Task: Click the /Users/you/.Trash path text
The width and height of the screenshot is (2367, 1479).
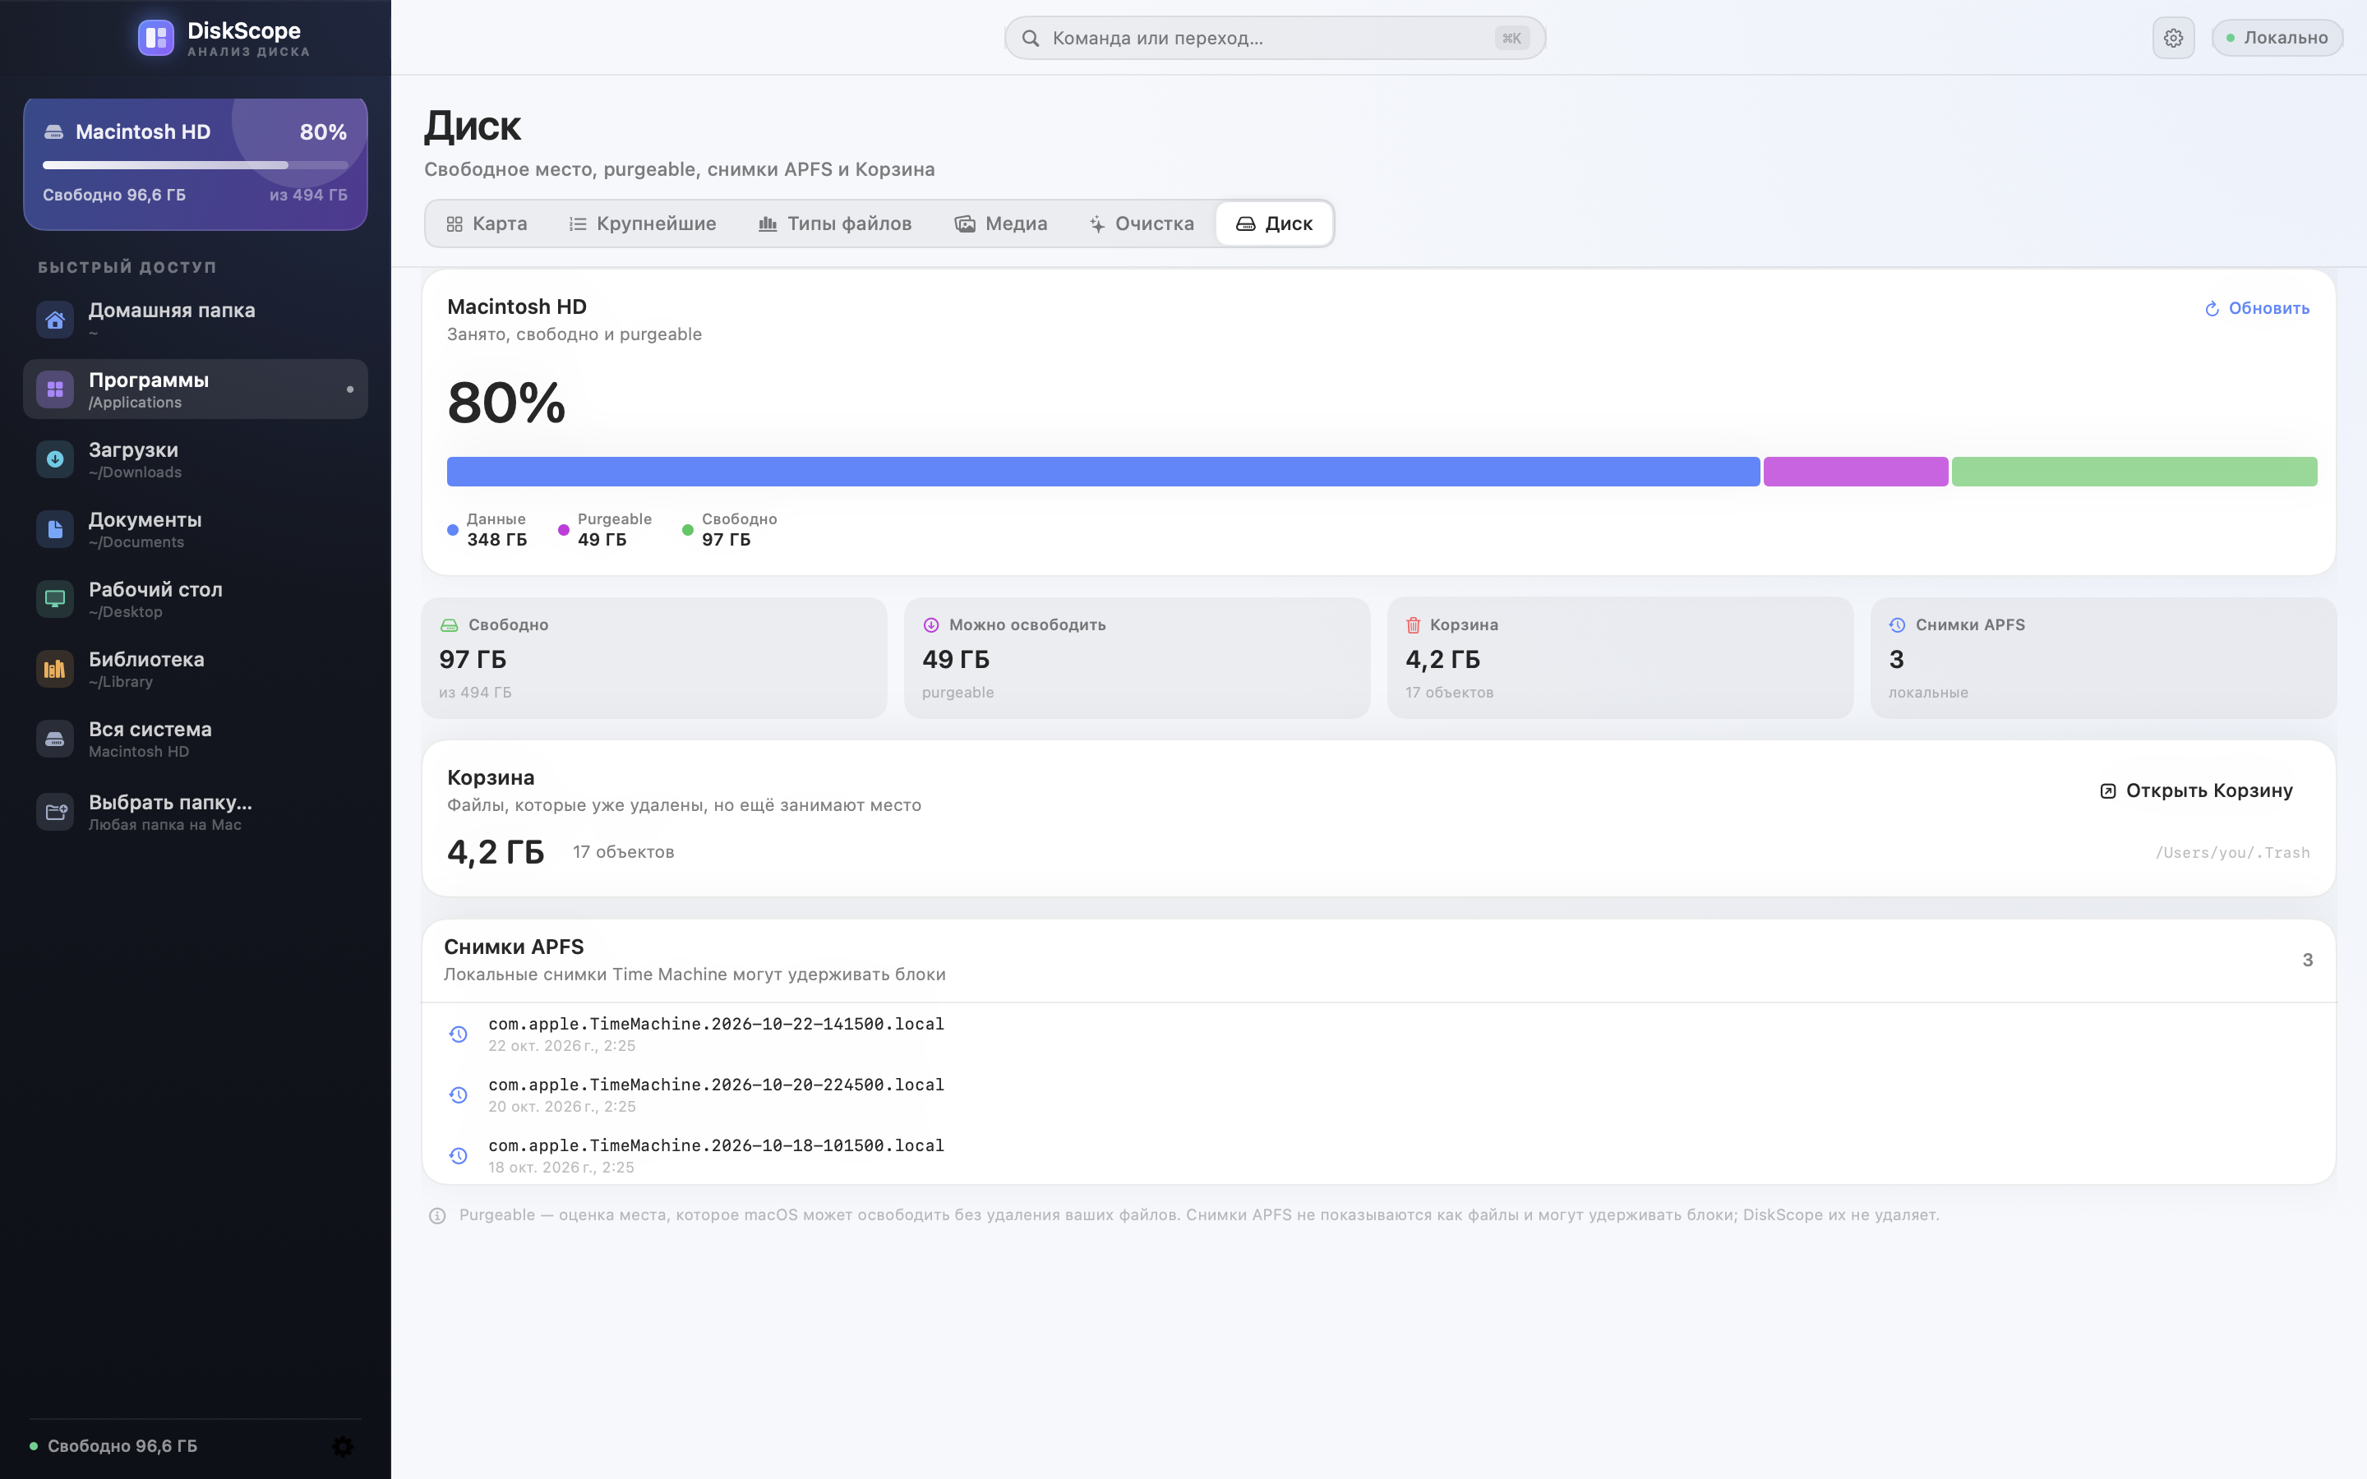Action: point(2232,853)
